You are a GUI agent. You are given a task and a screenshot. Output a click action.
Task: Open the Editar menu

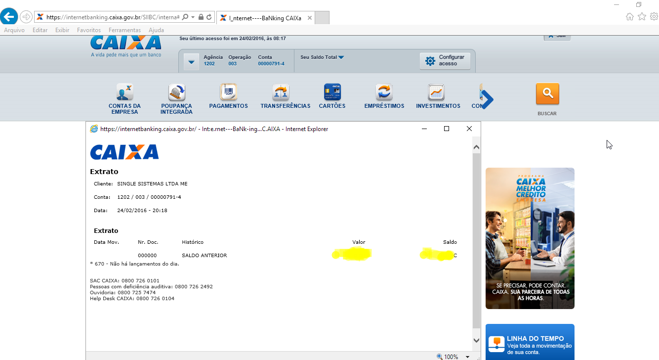[40, 30]
